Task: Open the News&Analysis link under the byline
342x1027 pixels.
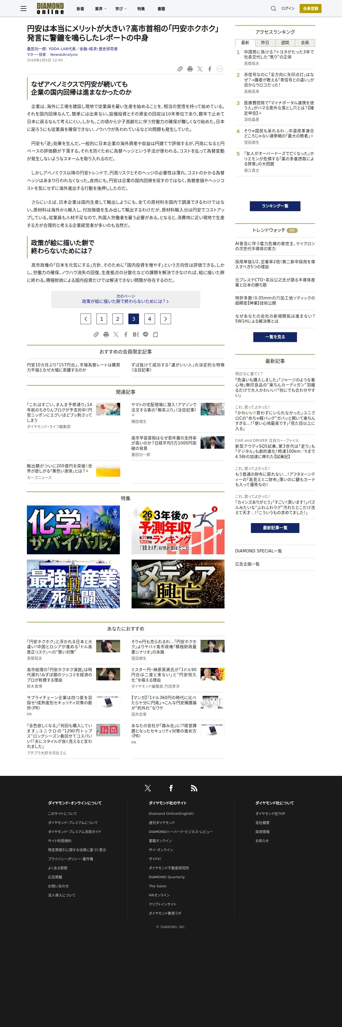Action: [x=64, y=55]
